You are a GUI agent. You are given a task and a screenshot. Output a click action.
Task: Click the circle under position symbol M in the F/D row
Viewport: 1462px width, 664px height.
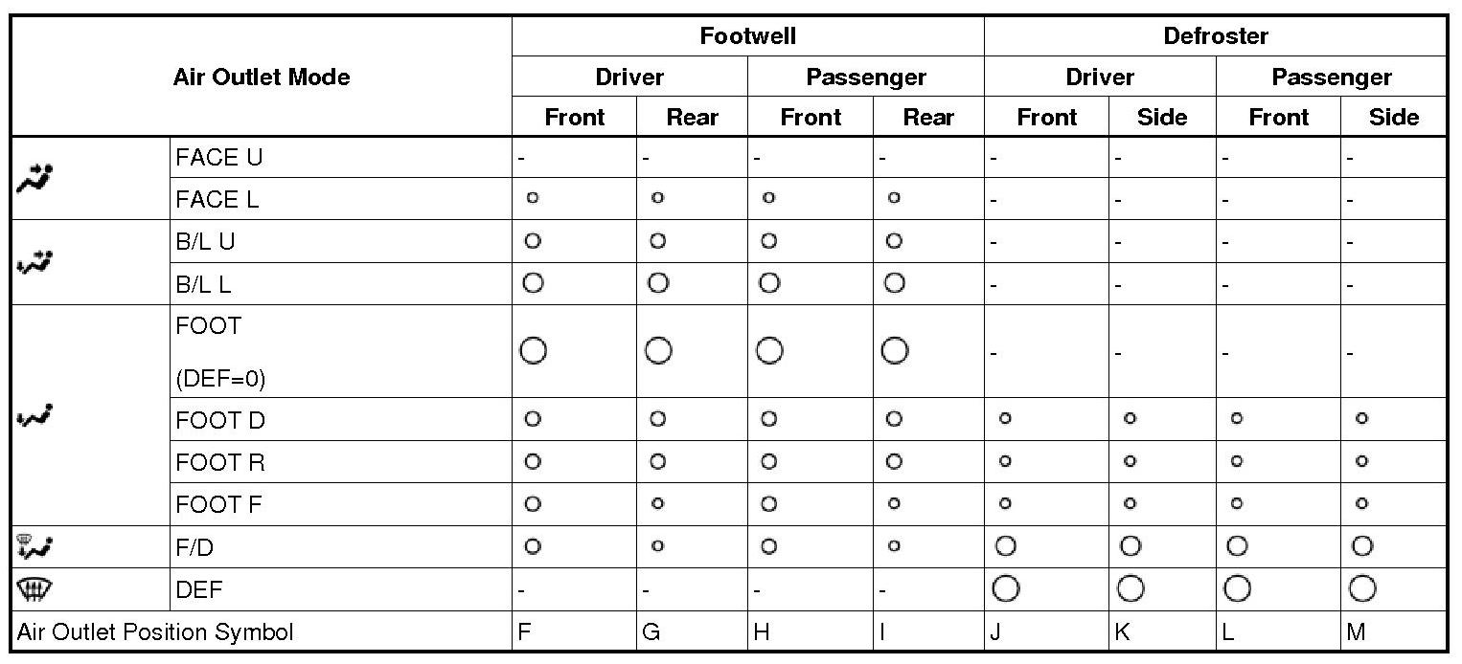click(x=1361, y=546)
